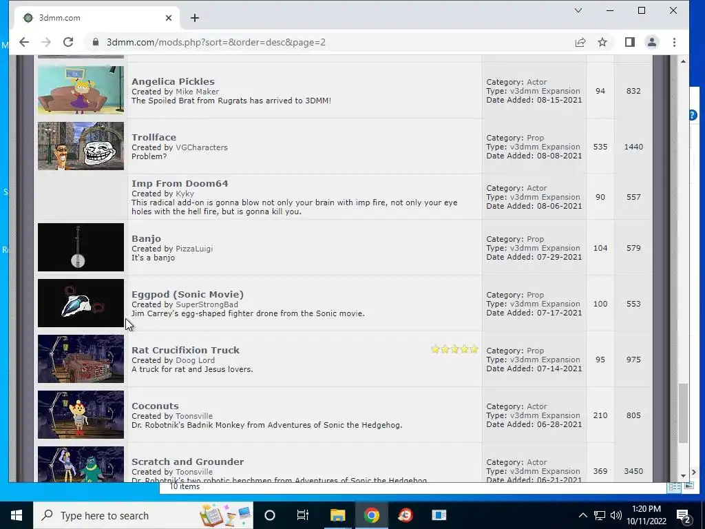Viewport: 705px width, 529px height.
Task: Open Chrome three-dot menu
Action: 674,42
